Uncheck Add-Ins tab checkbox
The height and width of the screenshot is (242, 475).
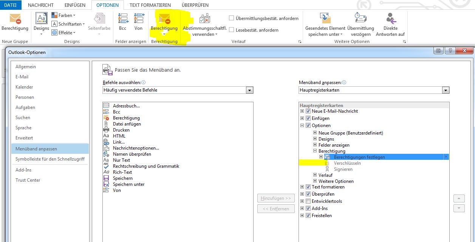[x=308, y=208]
